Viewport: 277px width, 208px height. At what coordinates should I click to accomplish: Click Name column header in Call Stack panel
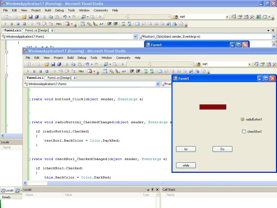pos(221,195)
